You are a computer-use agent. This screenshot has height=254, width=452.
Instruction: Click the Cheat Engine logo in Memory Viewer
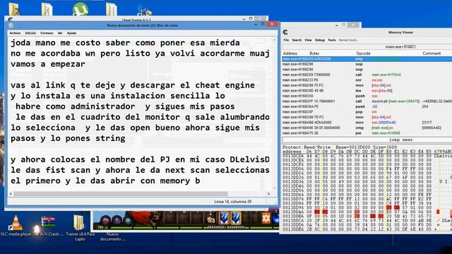[x=285, y=32]
